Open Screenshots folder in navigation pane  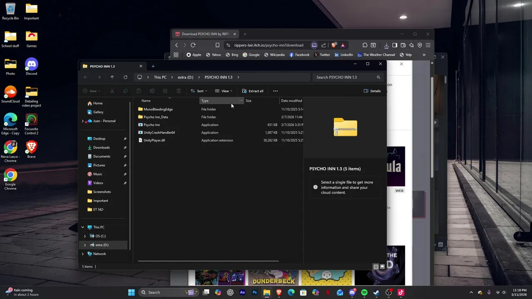pyautogui.click(x=102, y=192)
